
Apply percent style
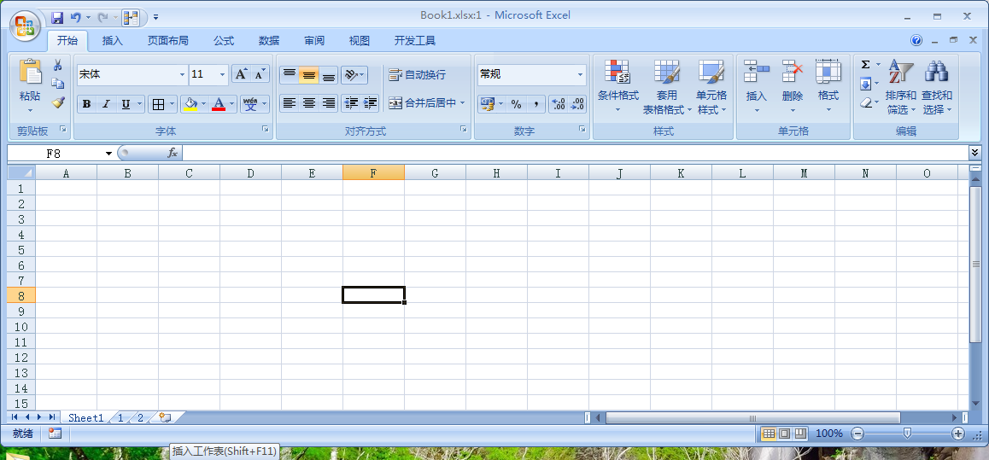(x=516, y=104)
